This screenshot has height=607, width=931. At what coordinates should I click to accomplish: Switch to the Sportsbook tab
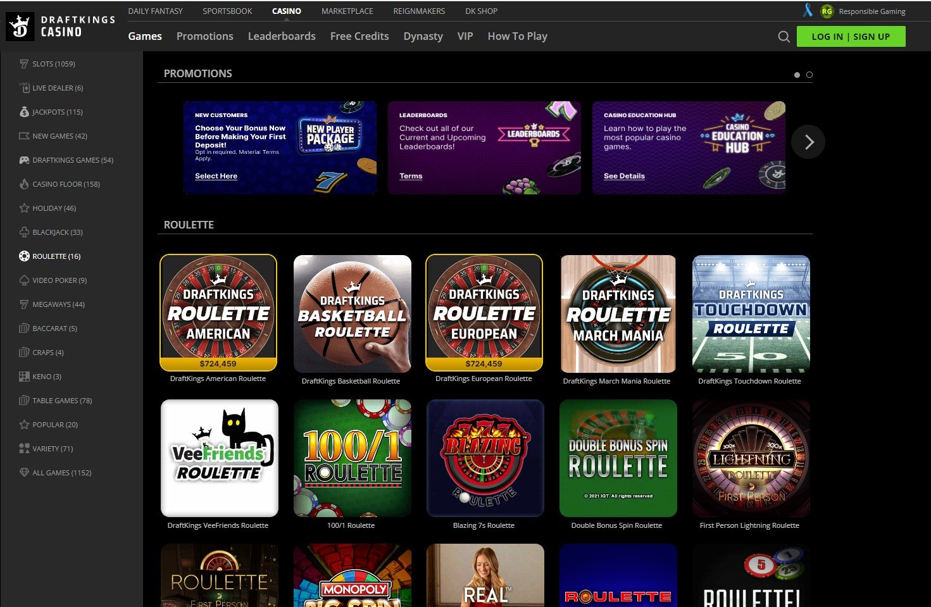[x=227, y=11]
